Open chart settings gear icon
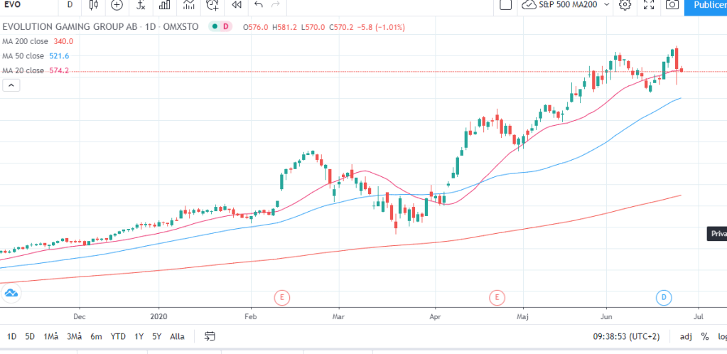Viewport: 727px width, 354px height. point(625,5)
